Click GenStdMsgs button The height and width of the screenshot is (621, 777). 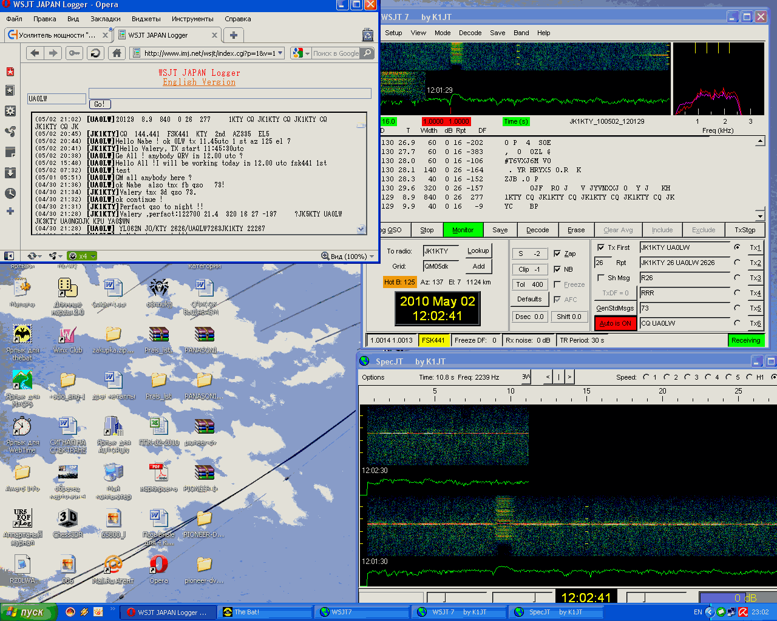[x=615, y=308]
